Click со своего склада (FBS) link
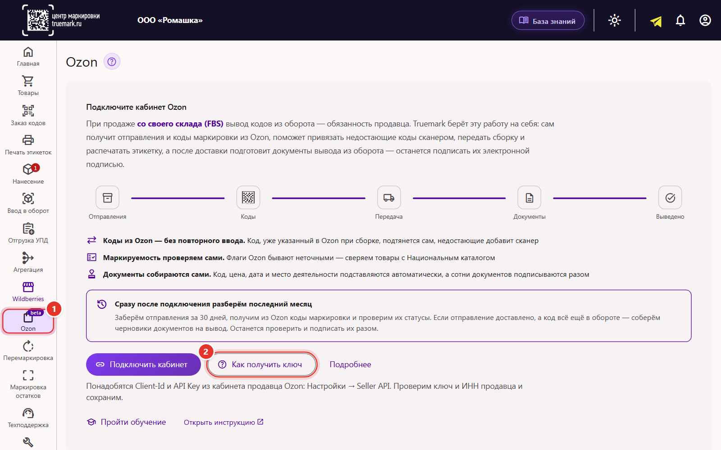This screenshot has width=721, height=450. 180,124
